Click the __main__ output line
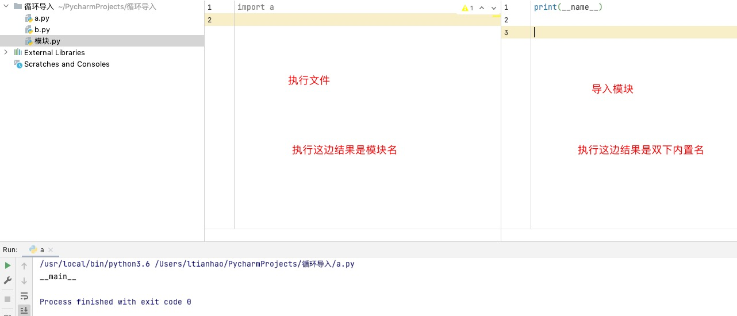The image size is (737, 316). (58, 277)
